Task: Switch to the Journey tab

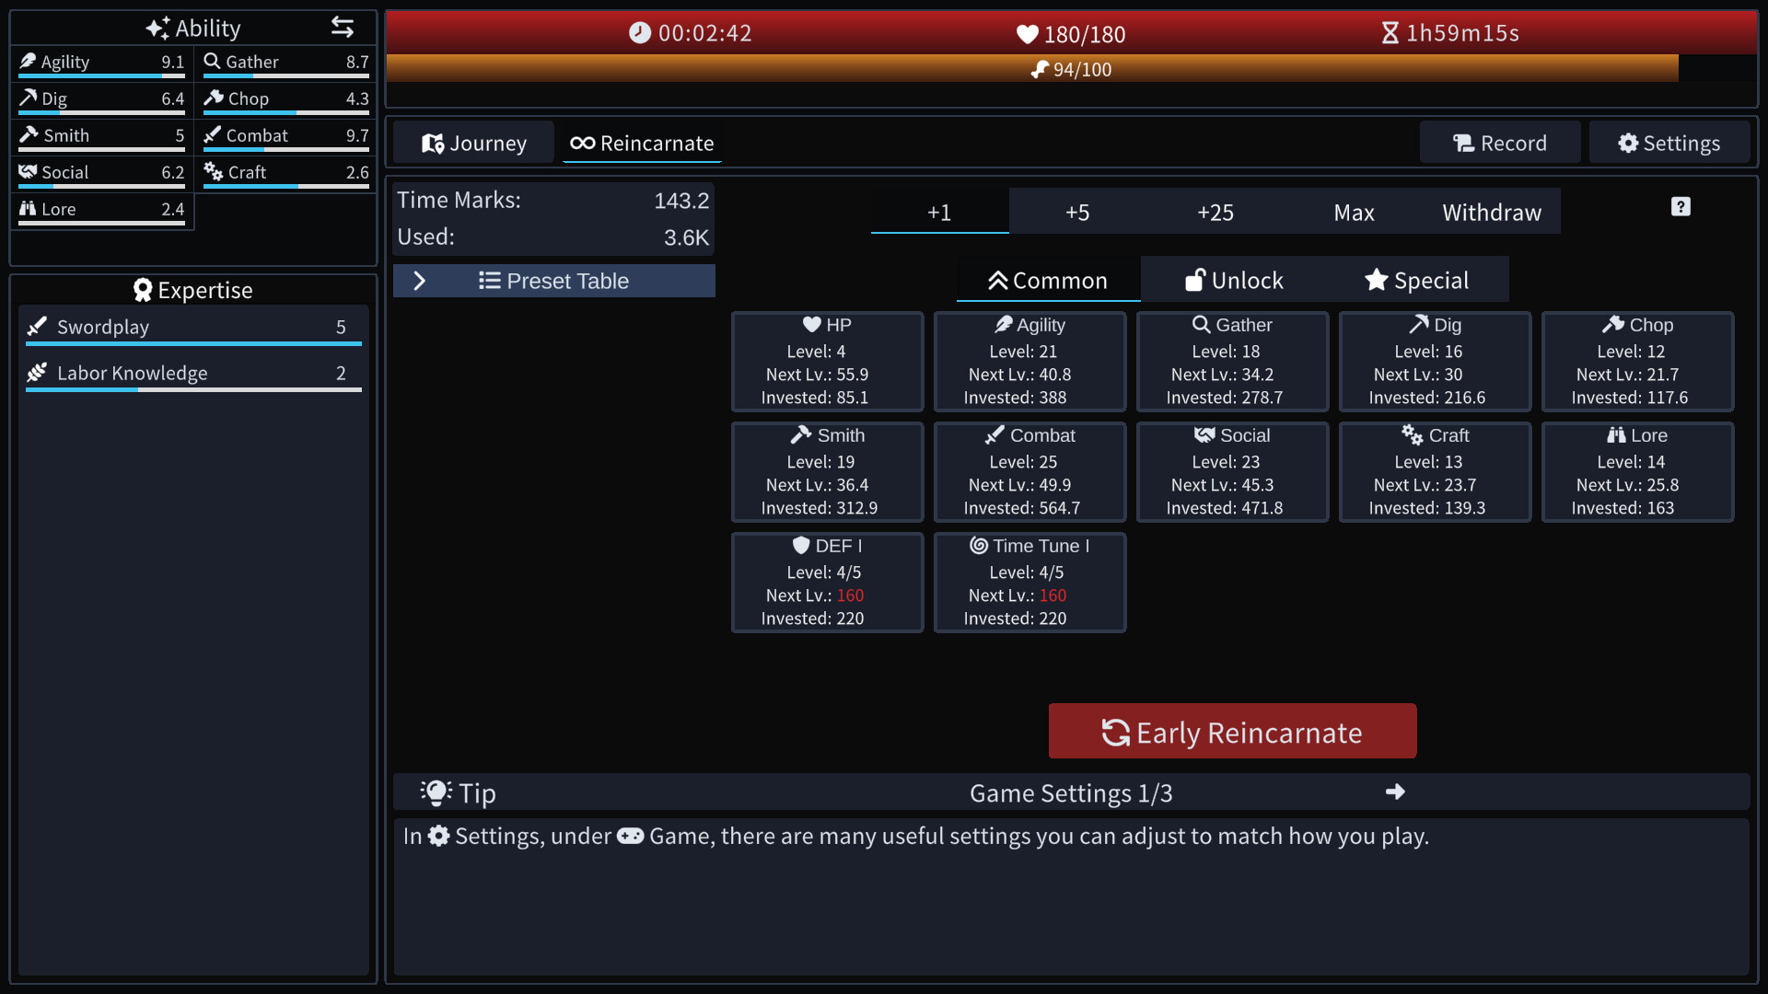Action: point(474,143)
